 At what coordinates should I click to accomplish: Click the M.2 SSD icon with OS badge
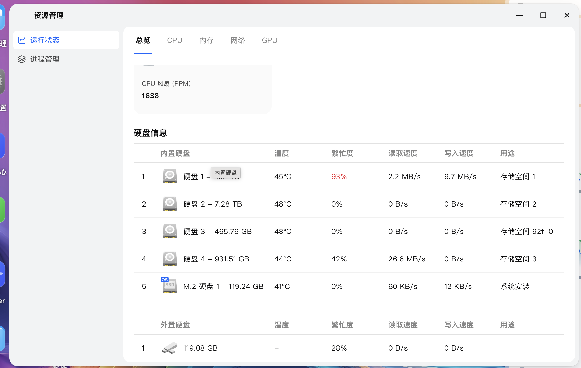tap(170, 286)
